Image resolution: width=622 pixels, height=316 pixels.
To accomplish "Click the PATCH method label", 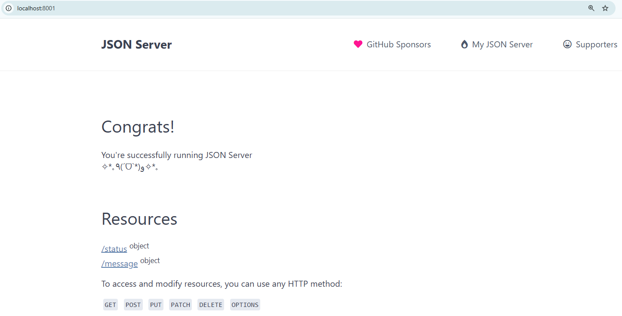I will point(181,305).
